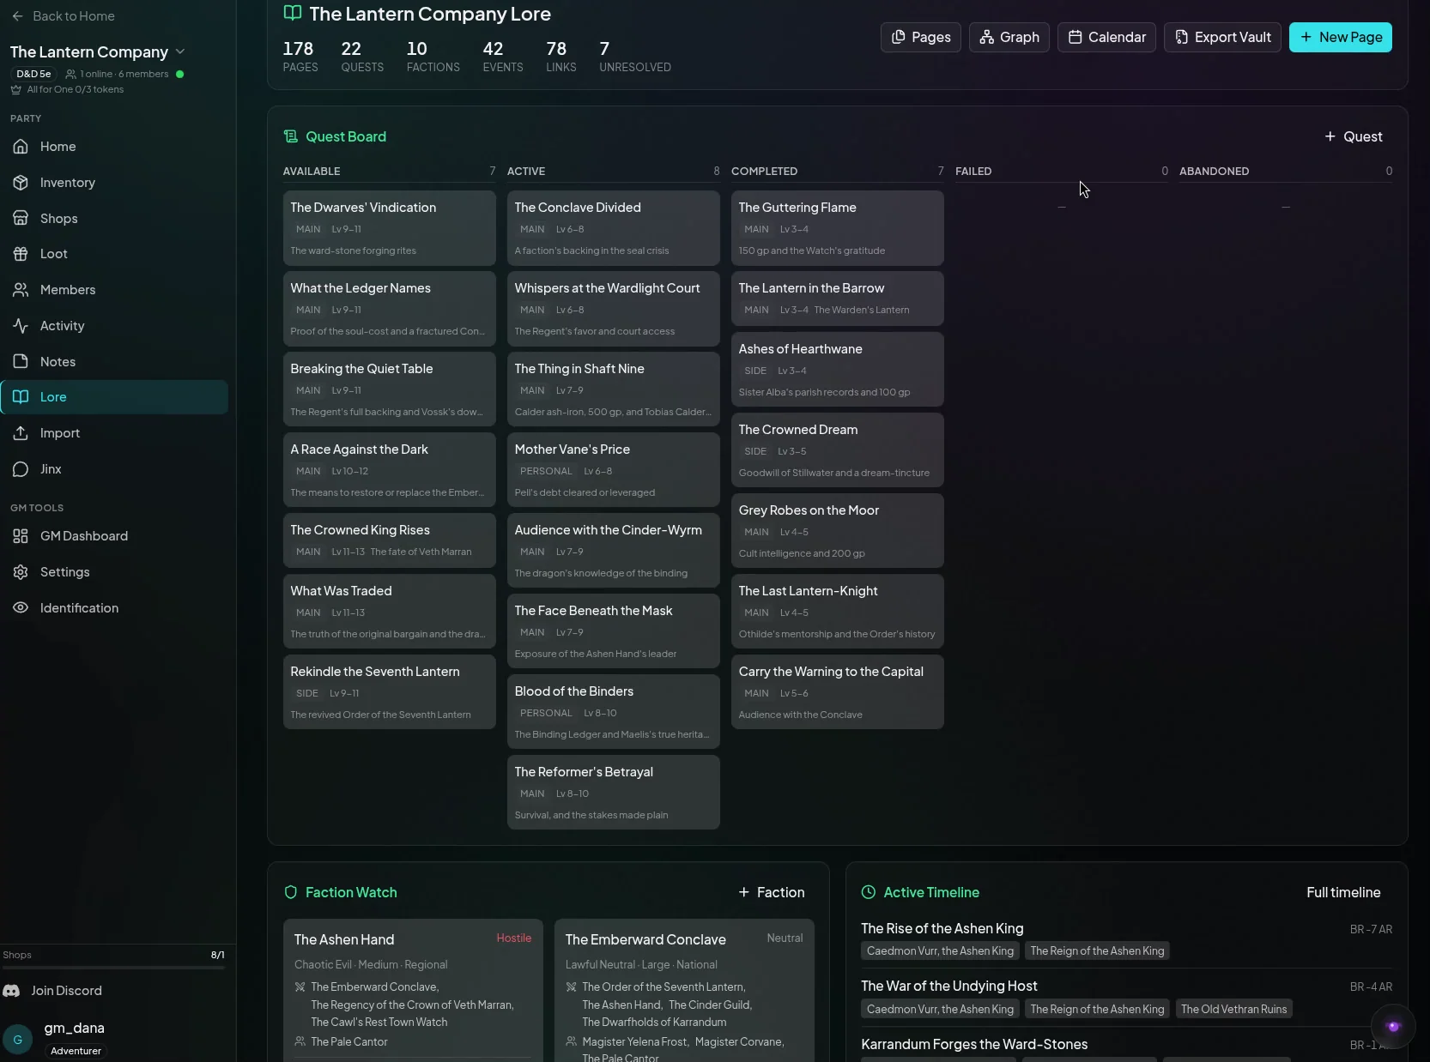The image size is (1430, 1062).
Task: Open the Import upload icon
Action: (21, 433)
